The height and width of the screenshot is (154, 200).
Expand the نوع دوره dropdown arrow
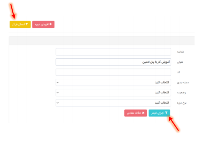pos(58,103)
